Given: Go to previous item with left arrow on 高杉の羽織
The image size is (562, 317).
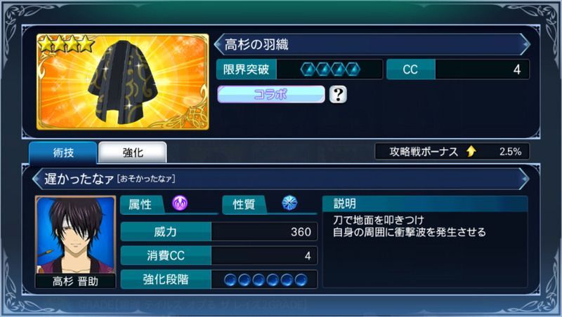Looking at the screenshot, I should 218,44.
